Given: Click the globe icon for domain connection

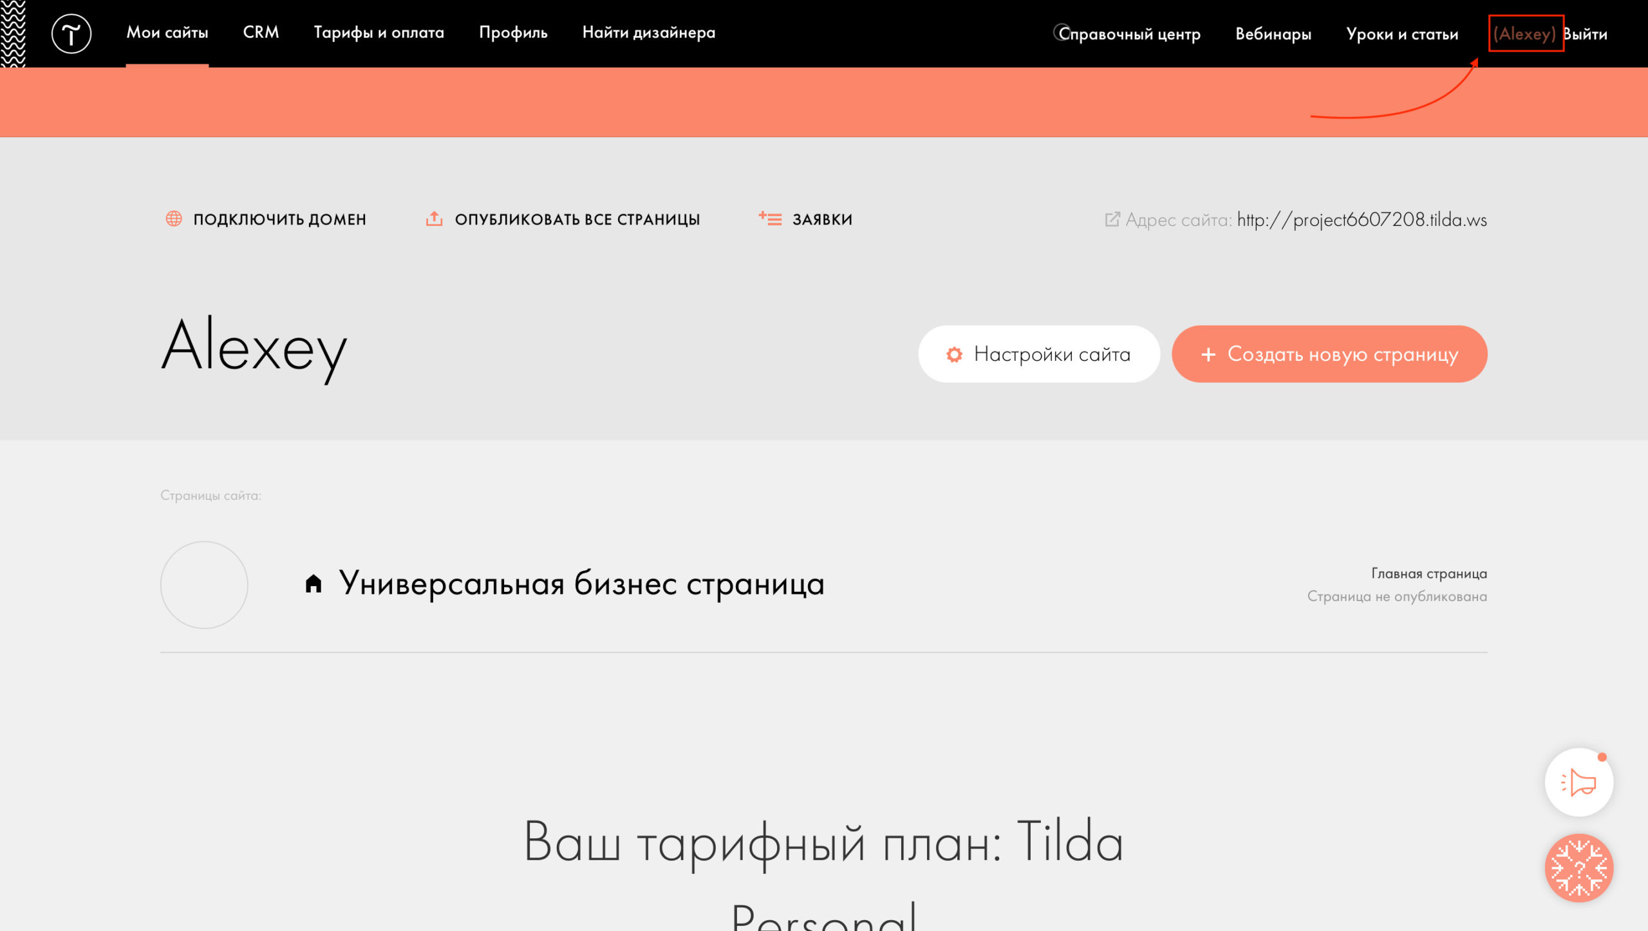Looking at the screenshot, I should [174, 219].
